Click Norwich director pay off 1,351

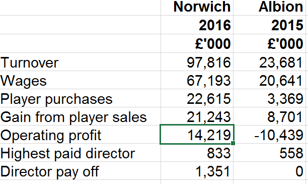tap(197, 170)
